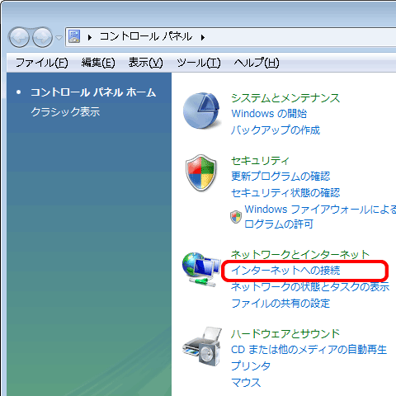
Task: Click the Network globe and monitors icon
Action: 201,270
